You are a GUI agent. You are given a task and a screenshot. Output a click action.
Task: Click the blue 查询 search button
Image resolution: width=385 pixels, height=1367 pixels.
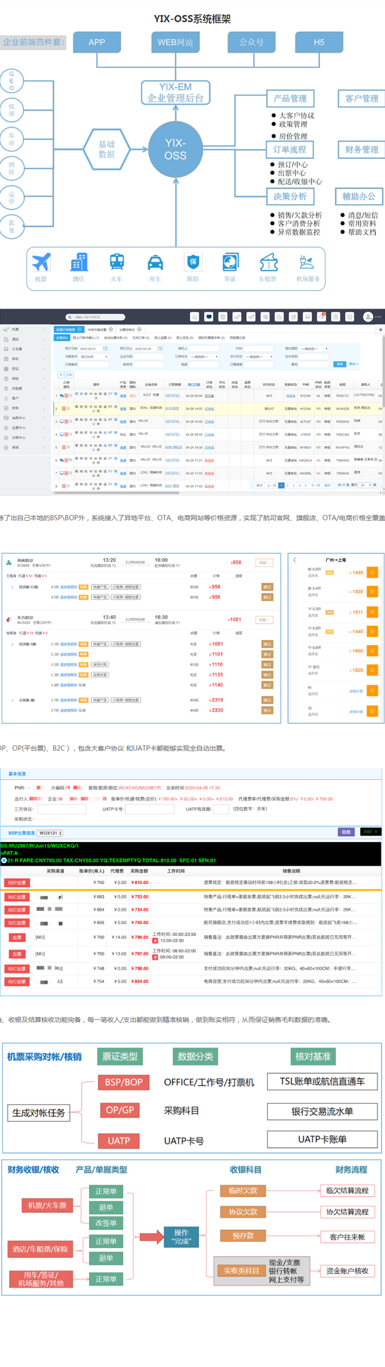pos(339,365)
